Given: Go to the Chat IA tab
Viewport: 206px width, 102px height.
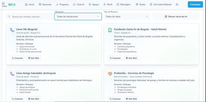Looking at the screenshot, I should tap(78, 5).
